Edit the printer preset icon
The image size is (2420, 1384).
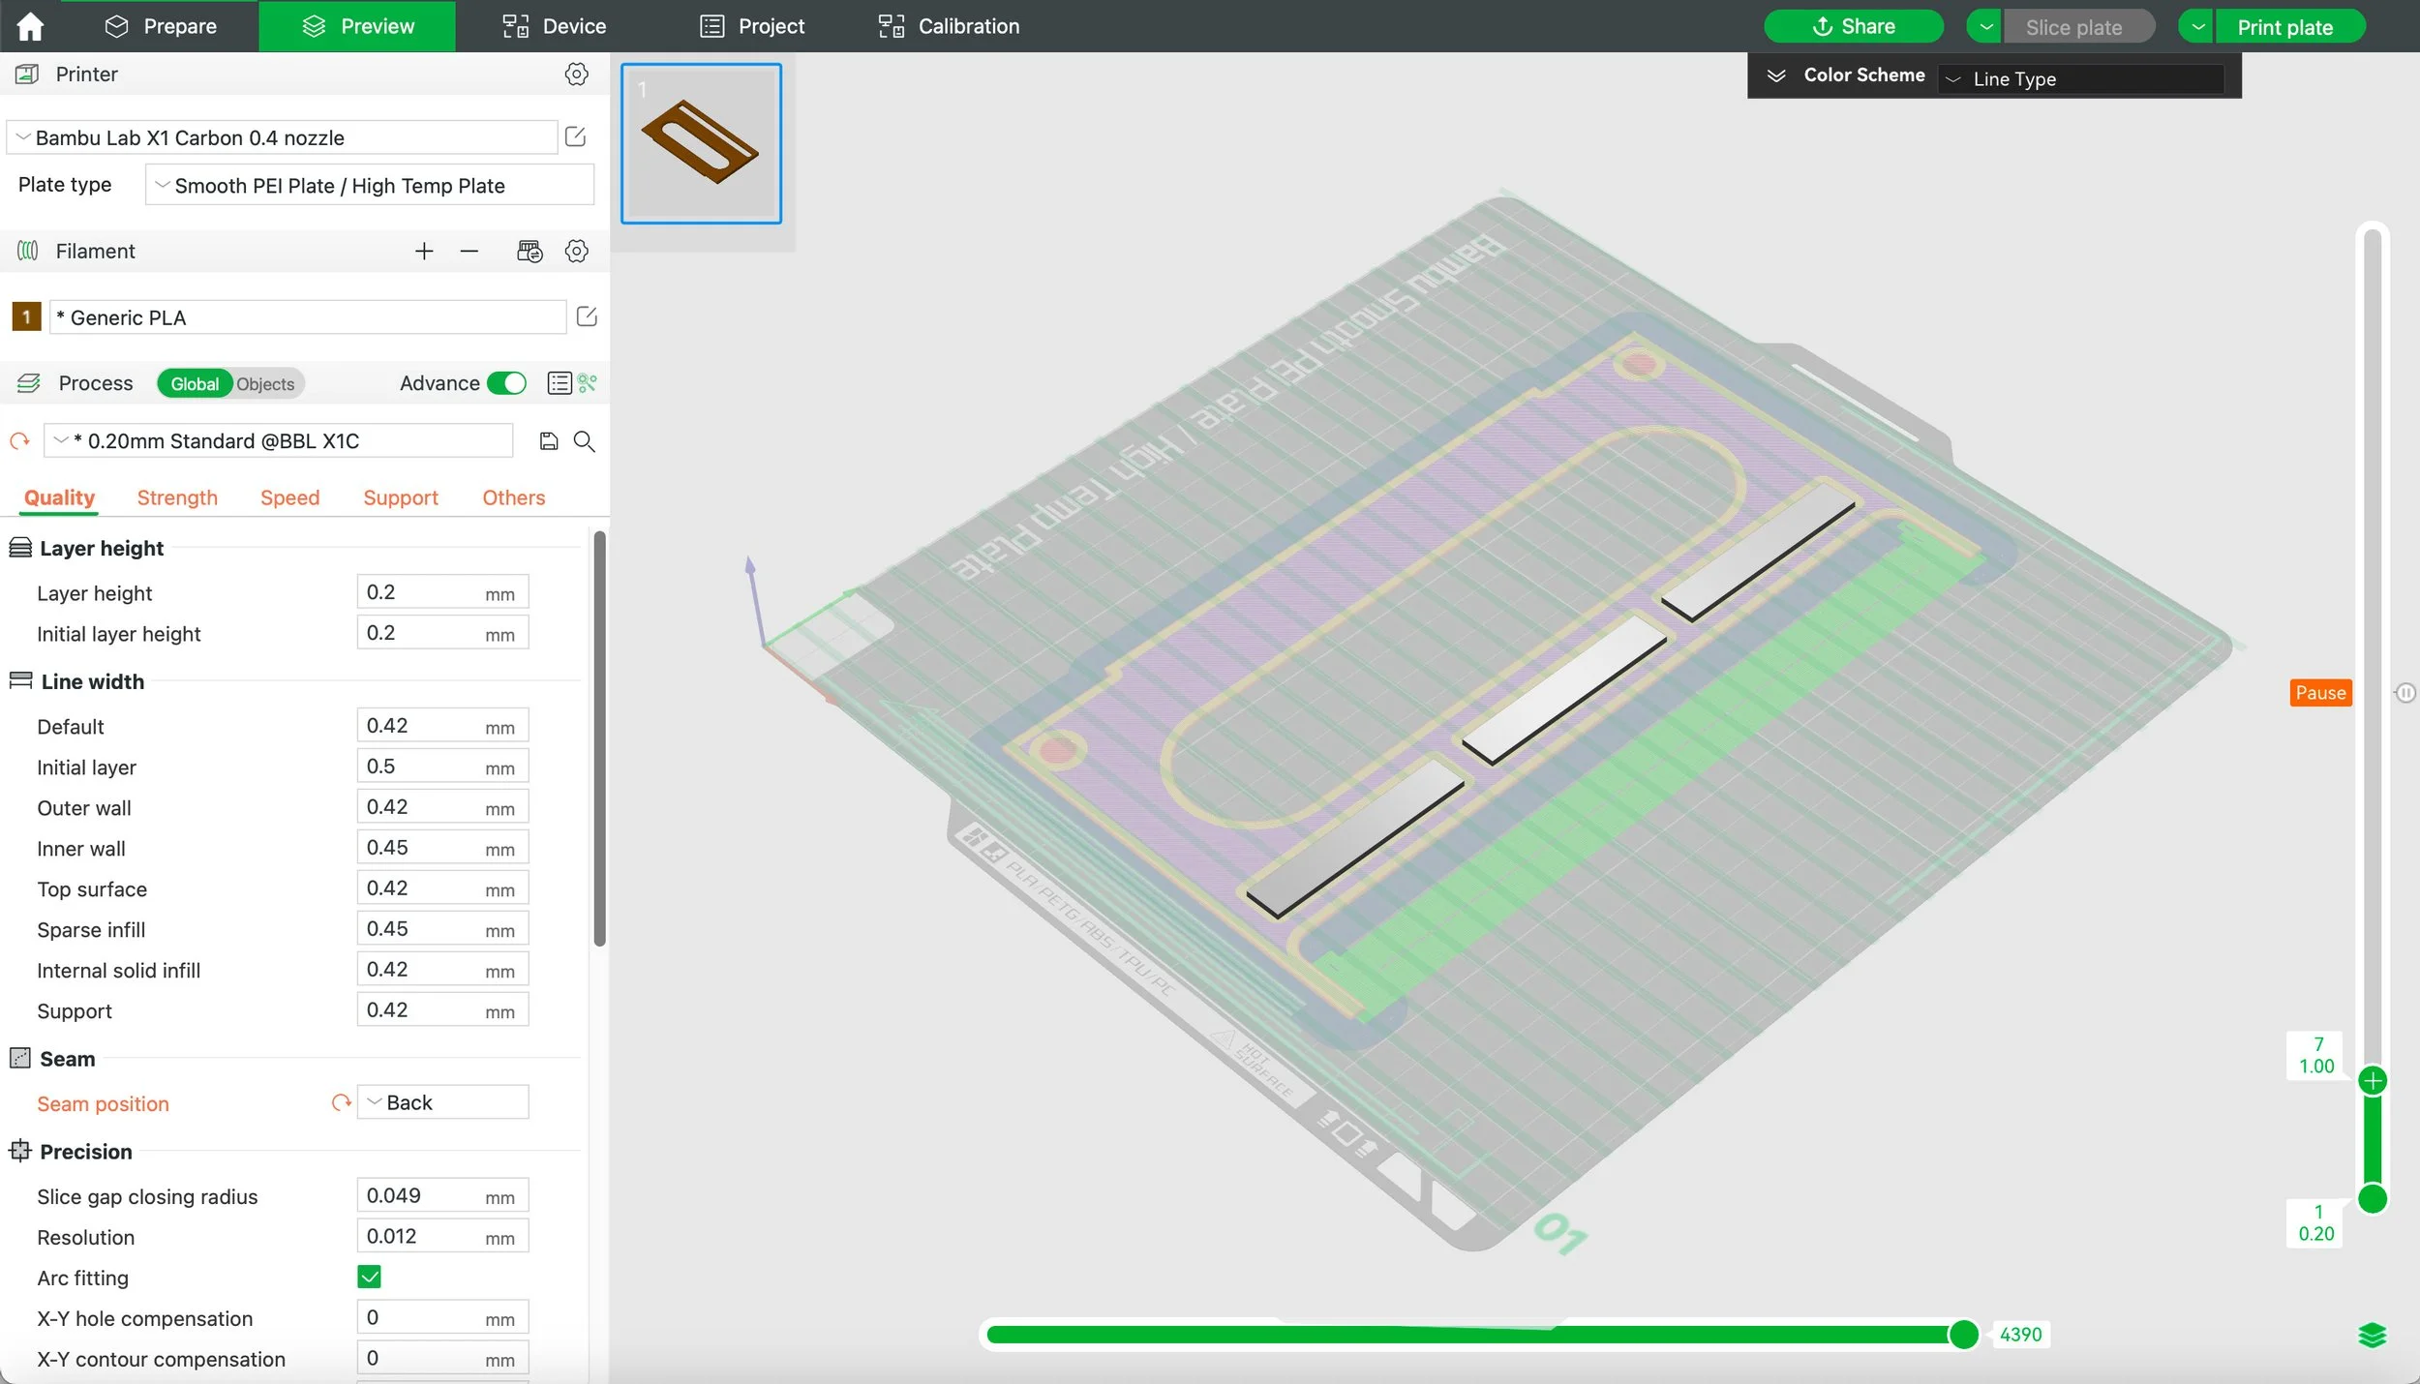575,137
